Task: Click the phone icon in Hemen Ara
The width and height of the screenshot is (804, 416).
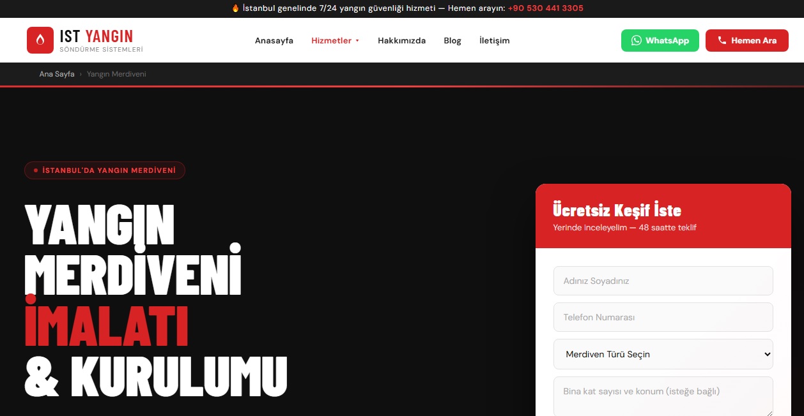Action: tap(722, 40)
